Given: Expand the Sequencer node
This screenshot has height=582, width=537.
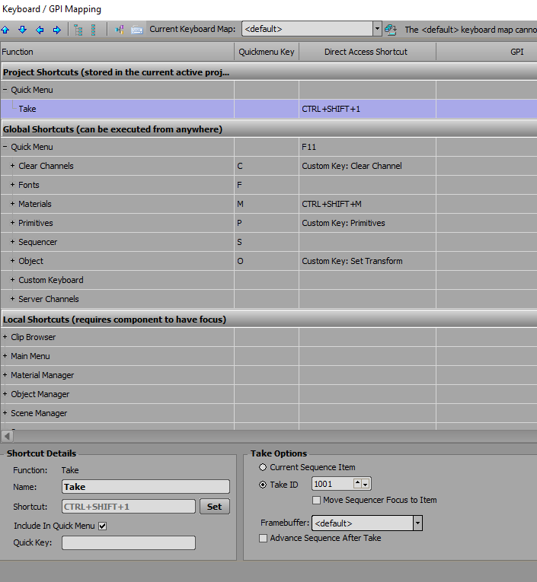Looking at the screenshot, I should [13, 242].
